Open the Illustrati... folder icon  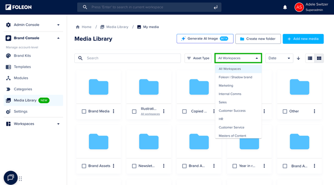[149, 87]
